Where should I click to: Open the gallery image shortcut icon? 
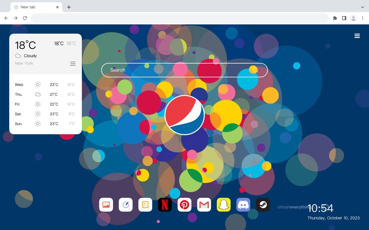point(106,205)
